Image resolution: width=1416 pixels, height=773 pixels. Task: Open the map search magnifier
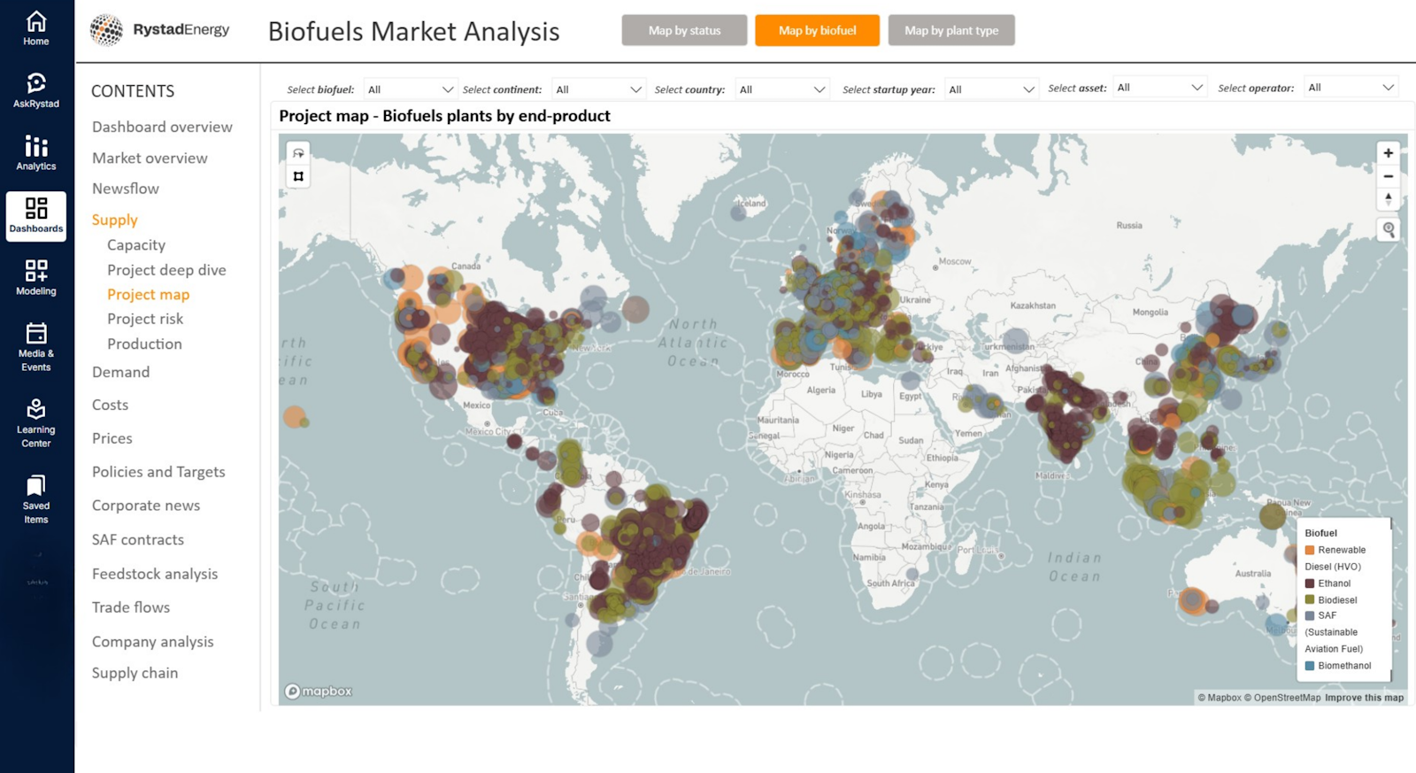coord(1389,229)
